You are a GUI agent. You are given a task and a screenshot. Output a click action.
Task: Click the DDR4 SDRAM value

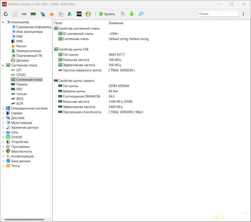coord(119,86)
